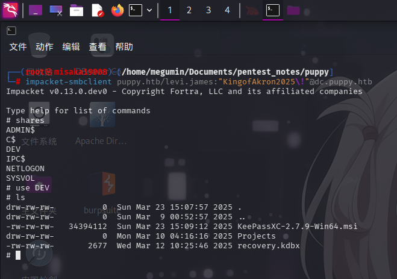Click the 15:09:12 timestamp

pos(189,227)
